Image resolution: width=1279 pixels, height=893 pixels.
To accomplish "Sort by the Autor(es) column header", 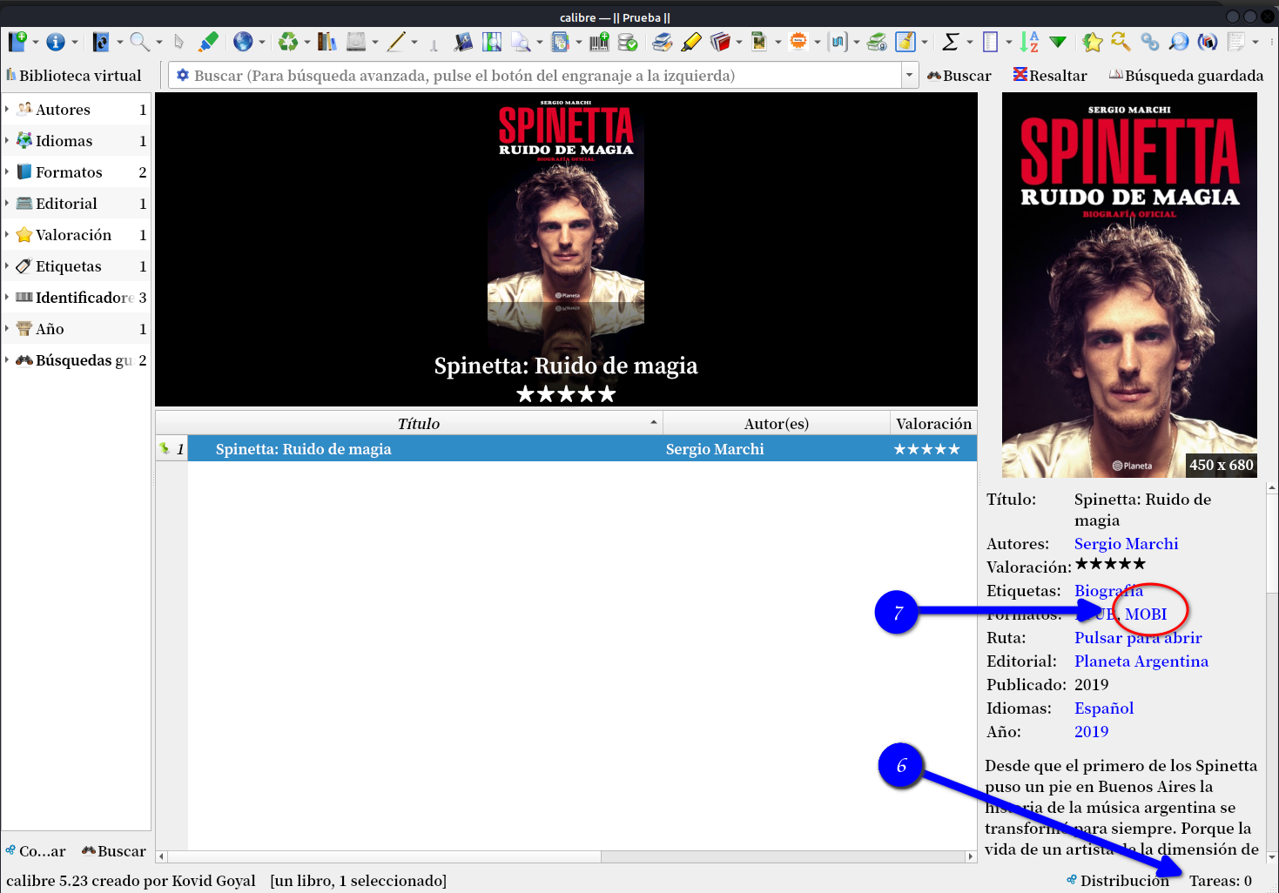I will click(x=777, y=423).
